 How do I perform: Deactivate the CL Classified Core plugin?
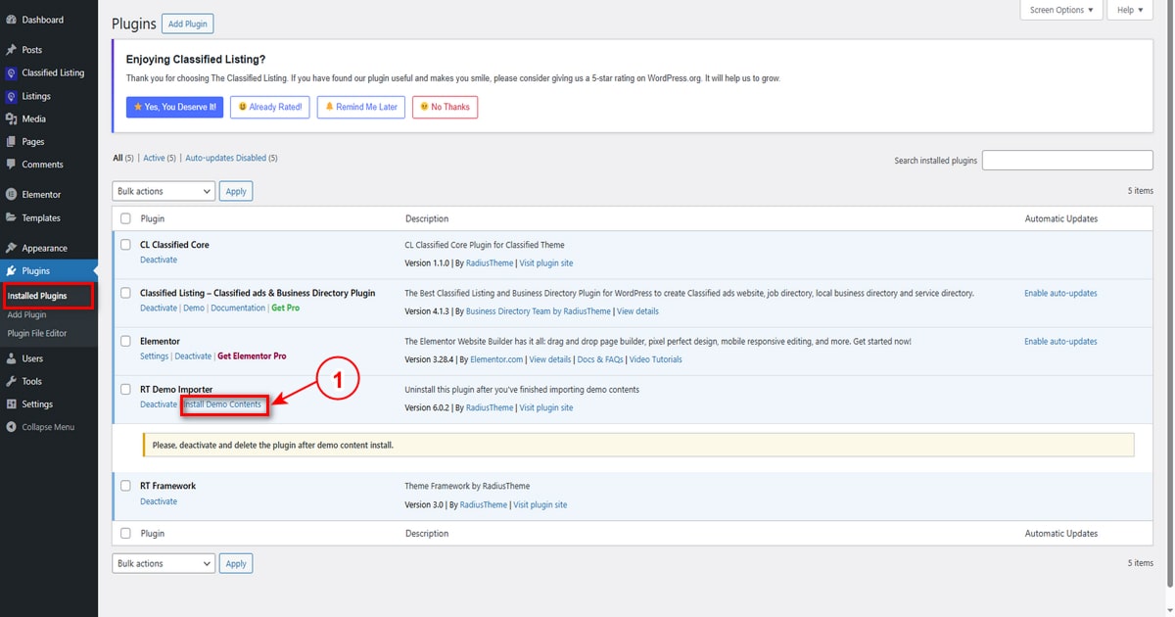coord(159,260)
